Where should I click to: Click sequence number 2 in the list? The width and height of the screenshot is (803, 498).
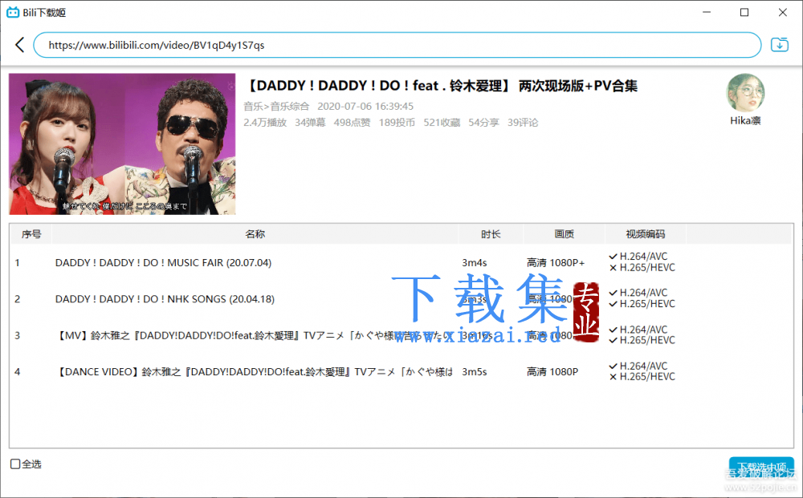[18, 299]
